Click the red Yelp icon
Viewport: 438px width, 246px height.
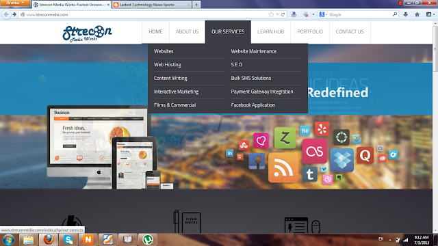click(x=322, y=129)
